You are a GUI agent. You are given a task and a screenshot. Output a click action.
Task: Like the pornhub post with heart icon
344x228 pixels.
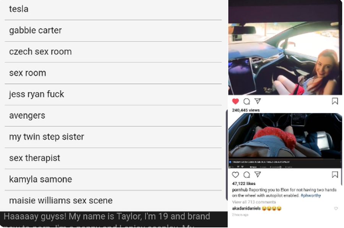coord(235,175)
